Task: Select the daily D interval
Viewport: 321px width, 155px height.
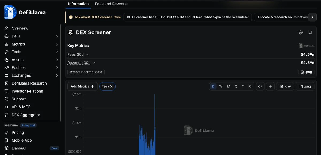Action: click(213, 86)
